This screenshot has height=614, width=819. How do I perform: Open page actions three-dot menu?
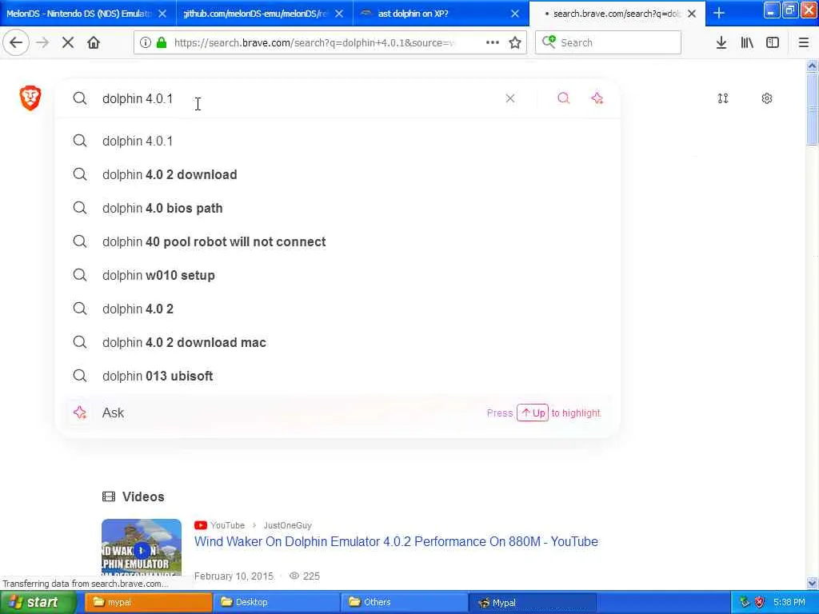[x=492, y=43]
